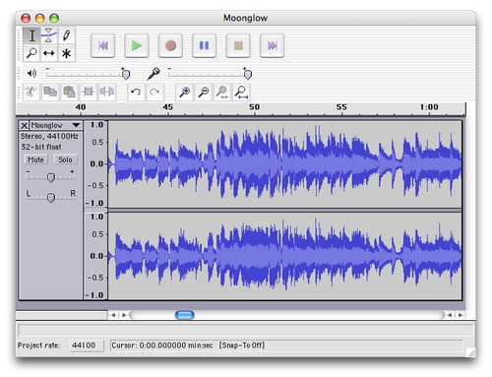The image size is (492, 377).
Task: Solo the Moonglow track
Action: pyautogui.click(x=65, y=159)
